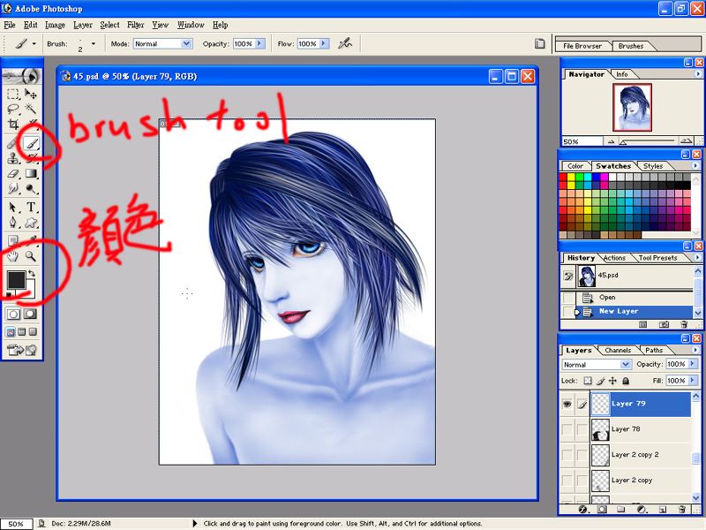
Task: Select the Type tool
Action: [x=31, y=208]
